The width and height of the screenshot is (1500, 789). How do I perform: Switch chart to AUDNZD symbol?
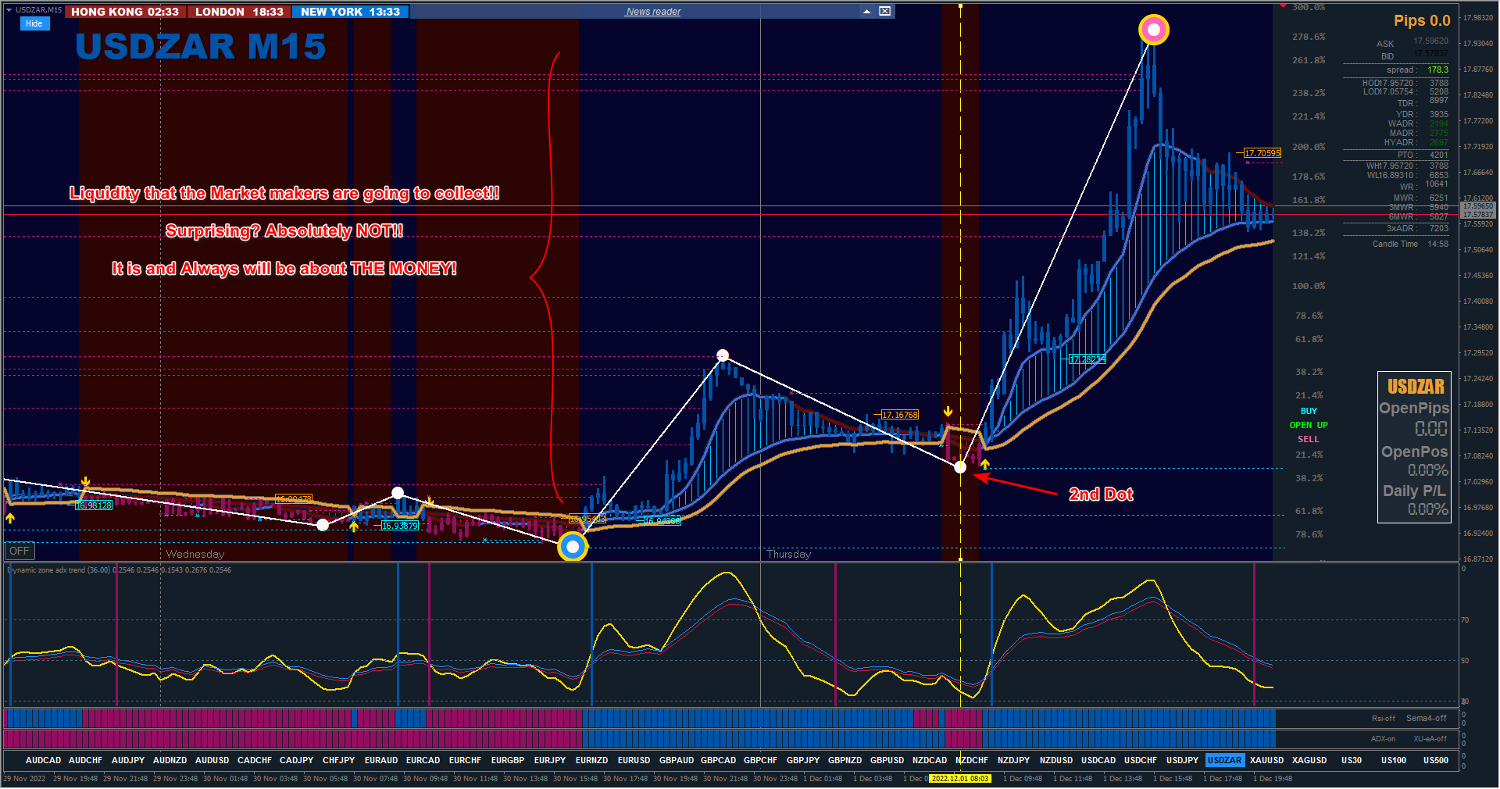click(x=170, y=760)
